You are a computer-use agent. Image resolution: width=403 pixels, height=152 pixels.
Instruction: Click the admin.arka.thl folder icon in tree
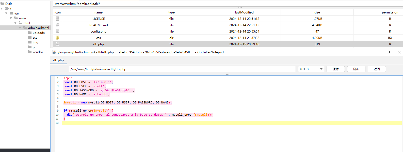(25, 28)
